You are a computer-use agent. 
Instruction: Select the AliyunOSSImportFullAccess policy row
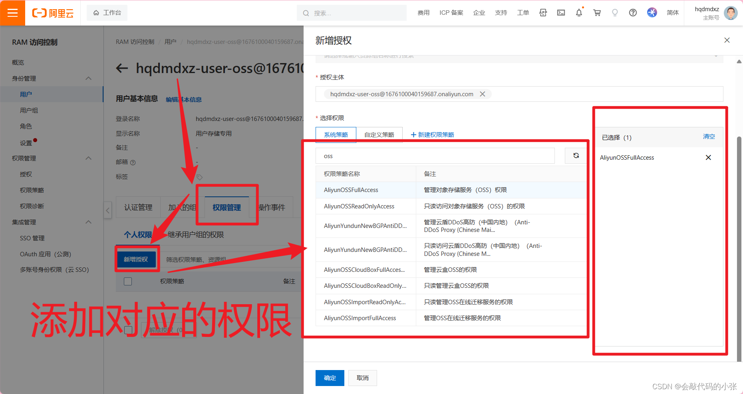click(x=451, y=318)
